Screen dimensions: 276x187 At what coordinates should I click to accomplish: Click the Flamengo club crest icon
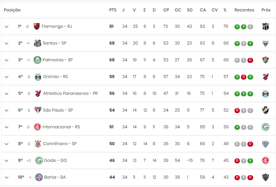tap(37, 26)
